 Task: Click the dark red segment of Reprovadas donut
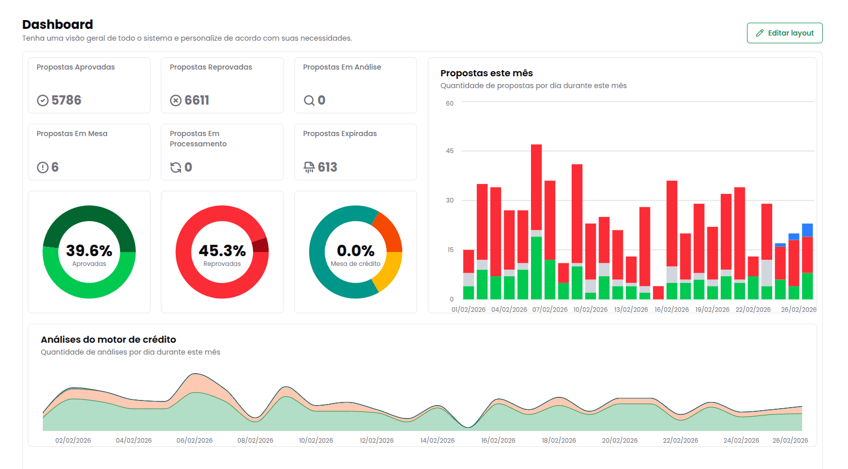pyautogui.click(x=261, y=245)
